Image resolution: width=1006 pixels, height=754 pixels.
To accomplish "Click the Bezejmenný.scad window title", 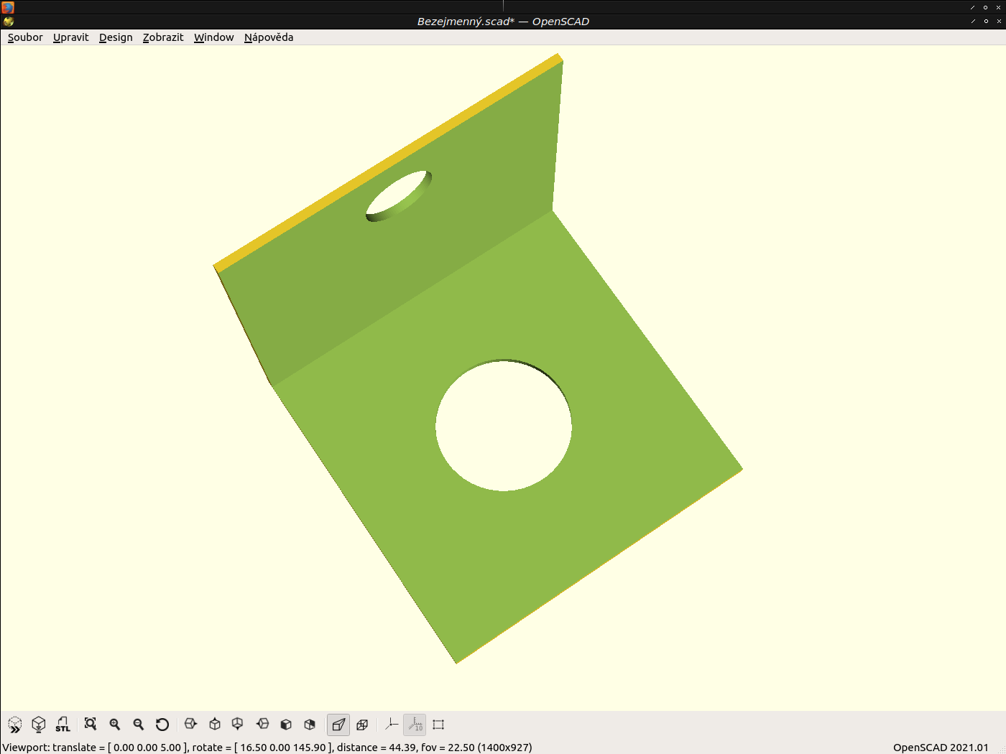I will coord(503,22).
